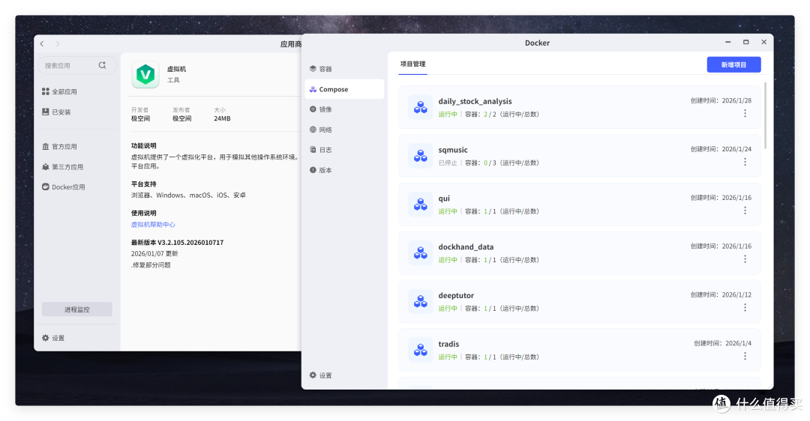Click the dockhand_data project icon
Viewport: 810px width, 421px height.
(x=421, y=252)
